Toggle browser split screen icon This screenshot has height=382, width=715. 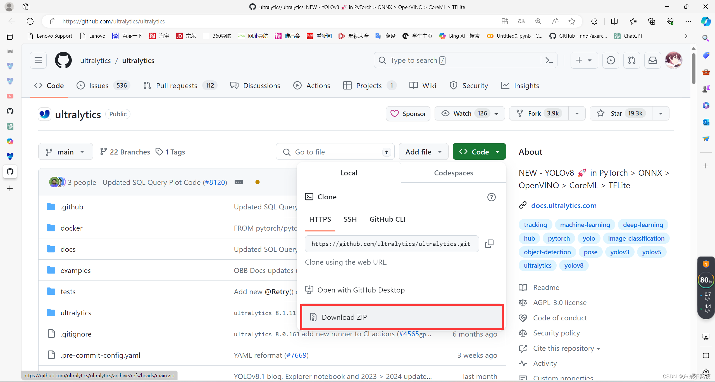pyautogui.click(x=614, y=21)
